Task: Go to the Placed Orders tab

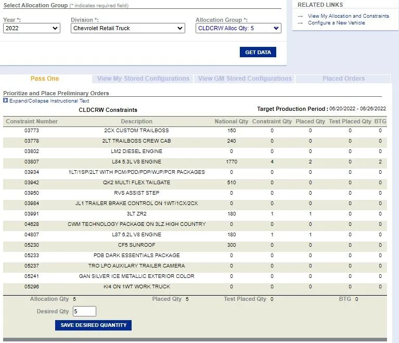Action: point(343,79)
